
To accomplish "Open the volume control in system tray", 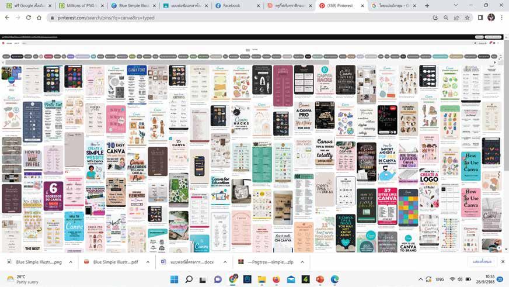I will coord(460,279).
